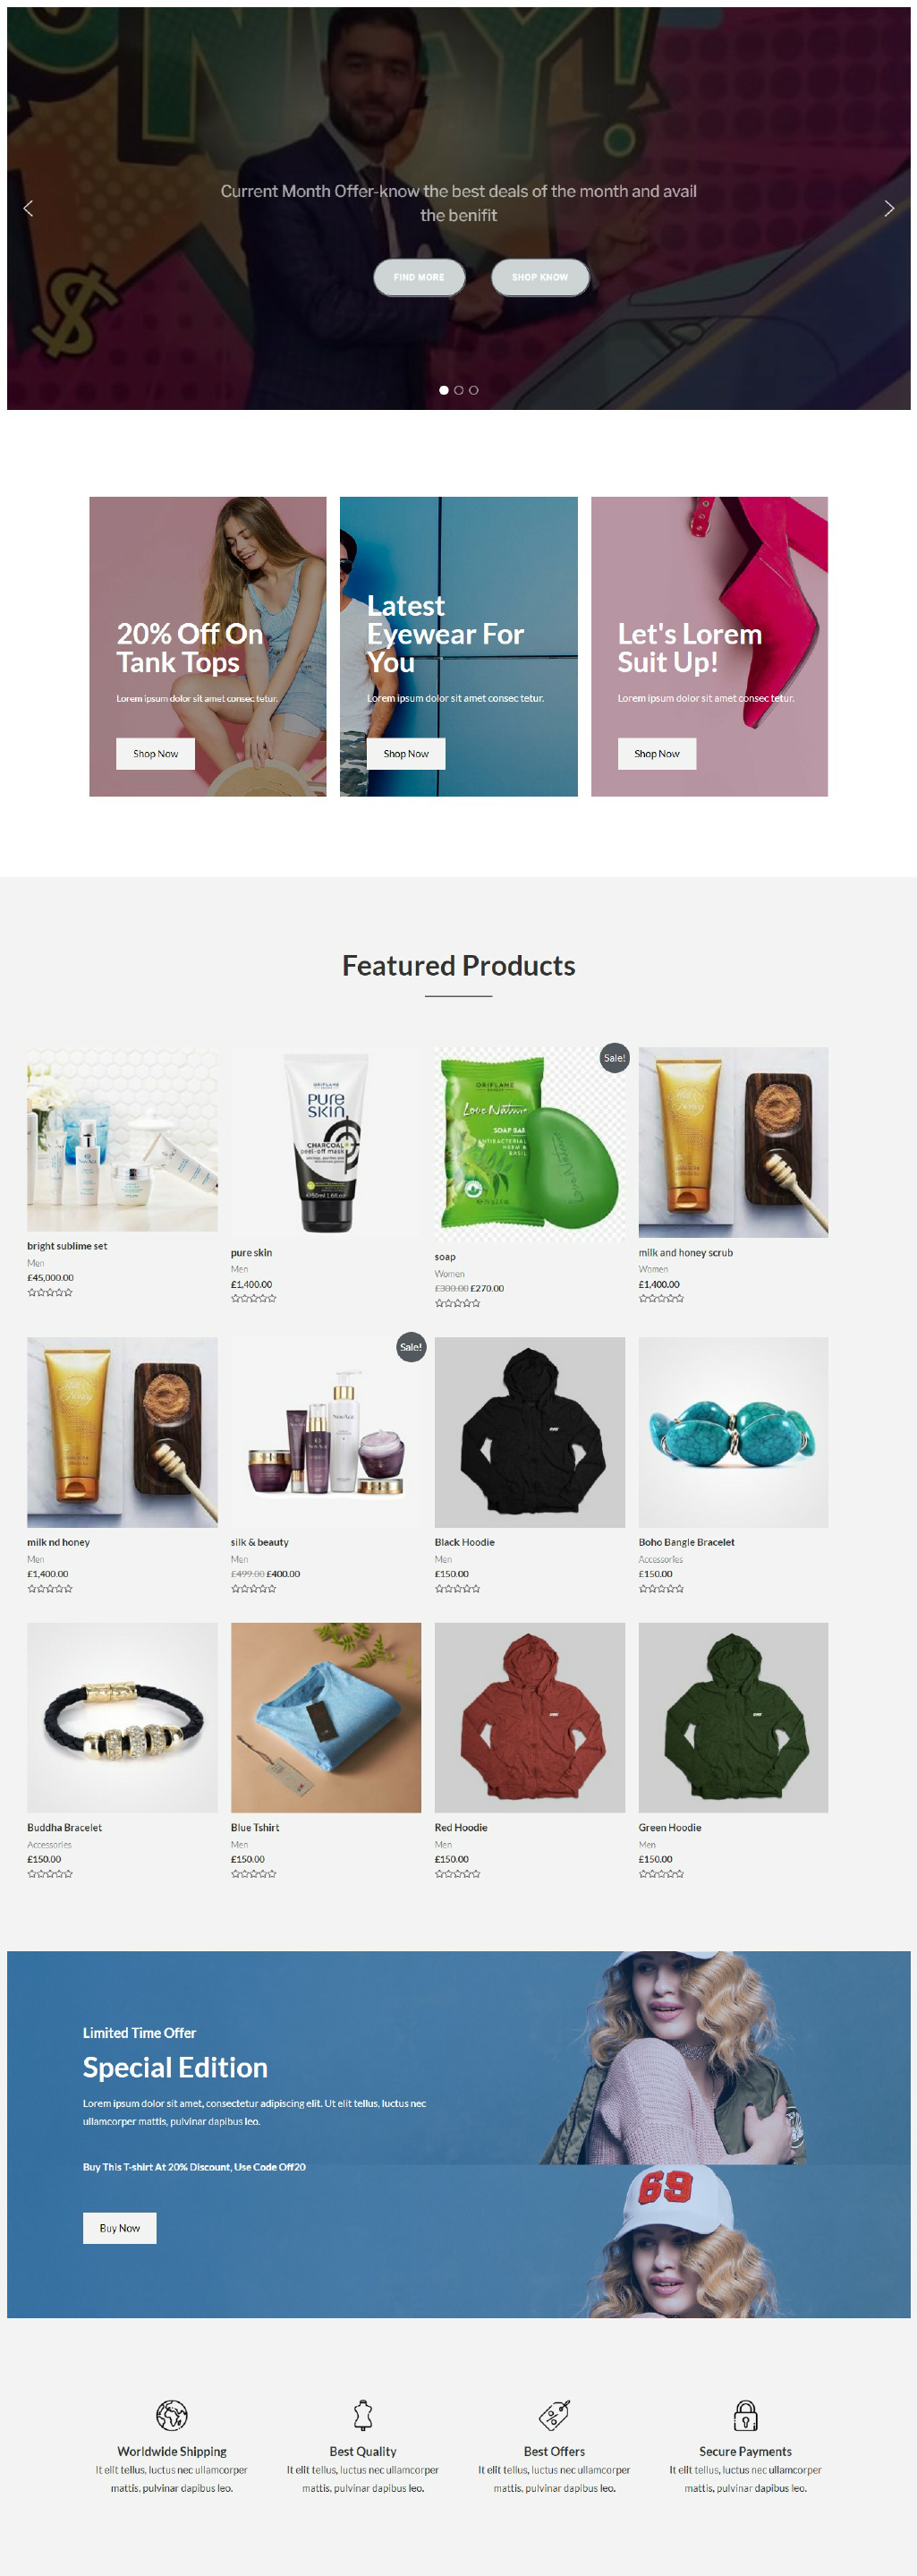Open the Boho Bangle Bracelet product link
The image size is (917, 2576).
coord(687,1542)
